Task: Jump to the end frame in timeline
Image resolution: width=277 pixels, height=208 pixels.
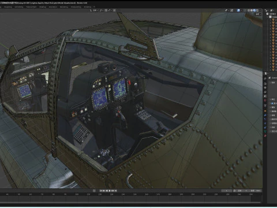Action: 116,191
